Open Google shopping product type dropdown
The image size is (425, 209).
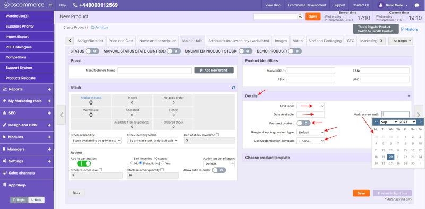310,133
